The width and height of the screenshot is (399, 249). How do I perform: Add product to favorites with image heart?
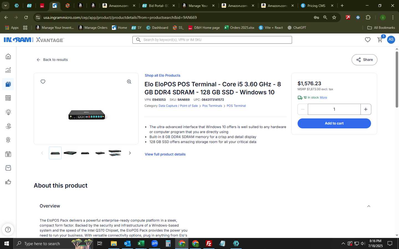[43, 82]
